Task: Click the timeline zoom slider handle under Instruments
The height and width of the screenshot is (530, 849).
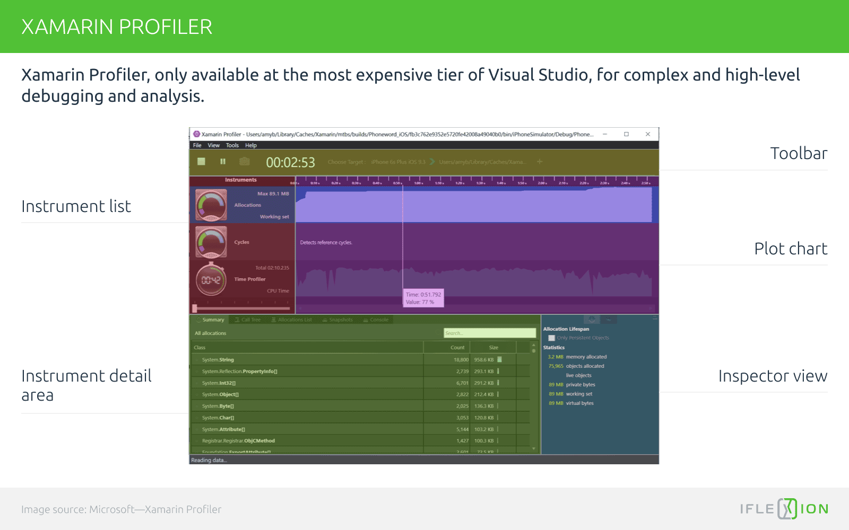Action: [195, 308]
